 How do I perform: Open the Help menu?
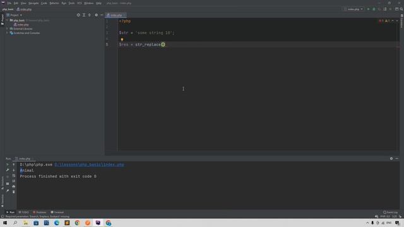tap(98, 3)
